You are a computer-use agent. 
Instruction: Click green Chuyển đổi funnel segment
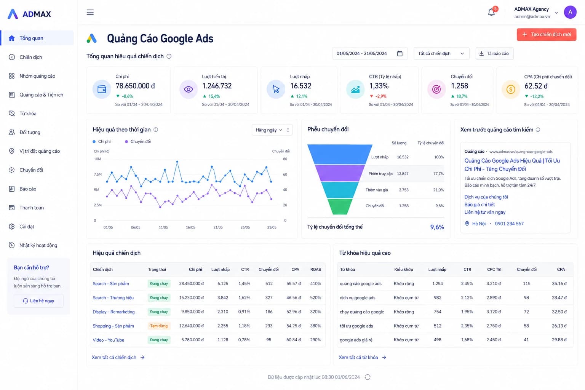(340, 207)
